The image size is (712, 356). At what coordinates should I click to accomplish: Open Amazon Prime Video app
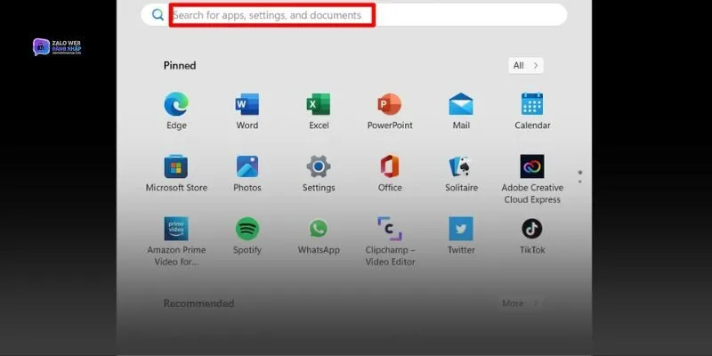[x=176, y=230]
